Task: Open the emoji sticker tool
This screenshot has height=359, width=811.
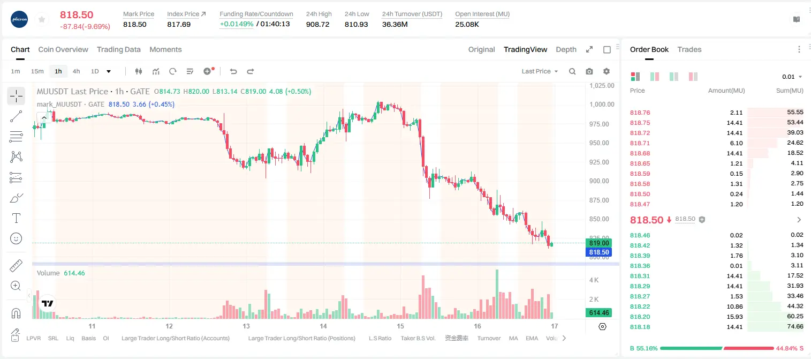Action: pyautogui.click(x=16, y=238)
